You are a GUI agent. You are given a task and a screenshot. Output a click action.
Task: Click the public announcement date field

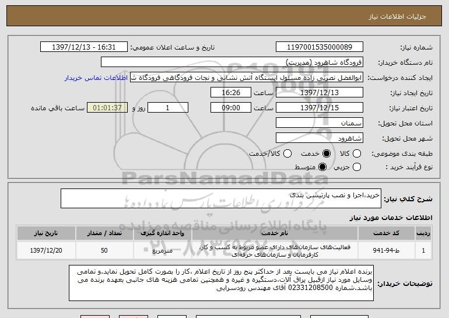coord(84,47)
